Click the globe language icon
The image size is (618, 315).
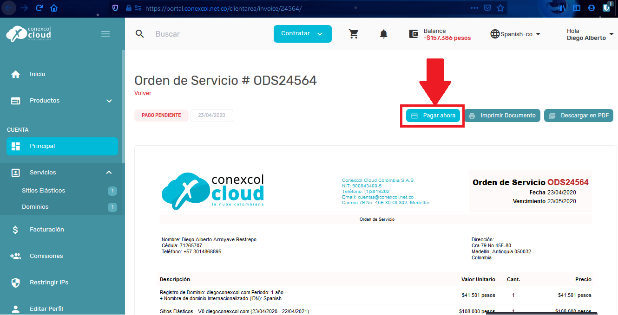[x=495, y=34]
